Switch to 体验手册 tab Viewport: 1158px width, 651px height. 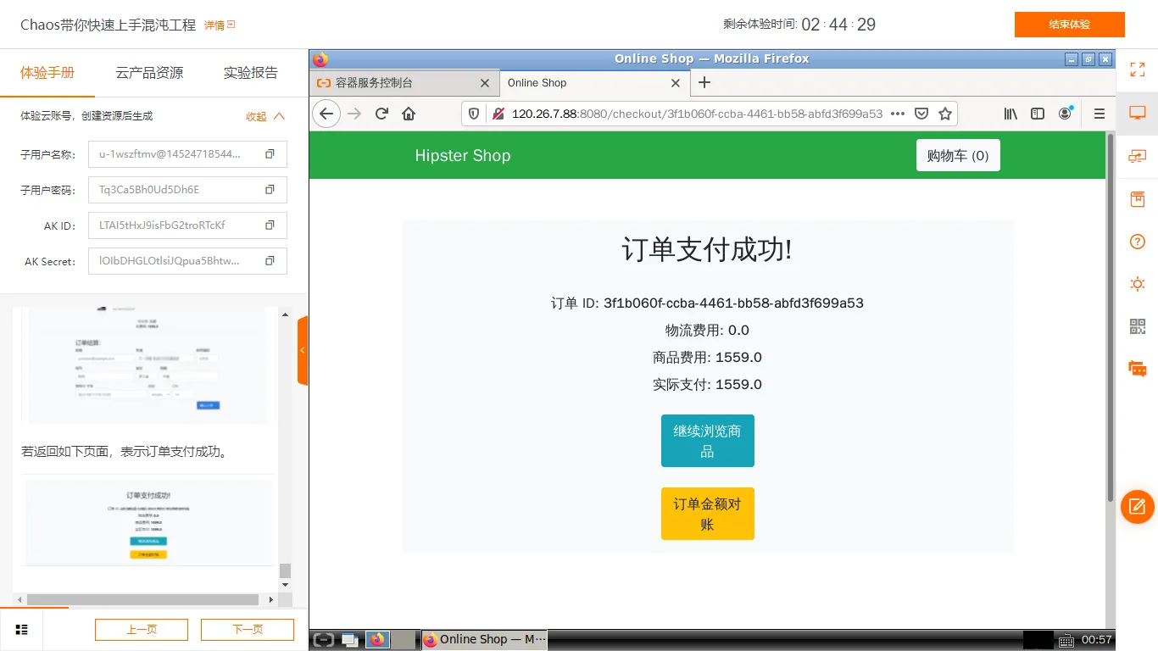47,73
